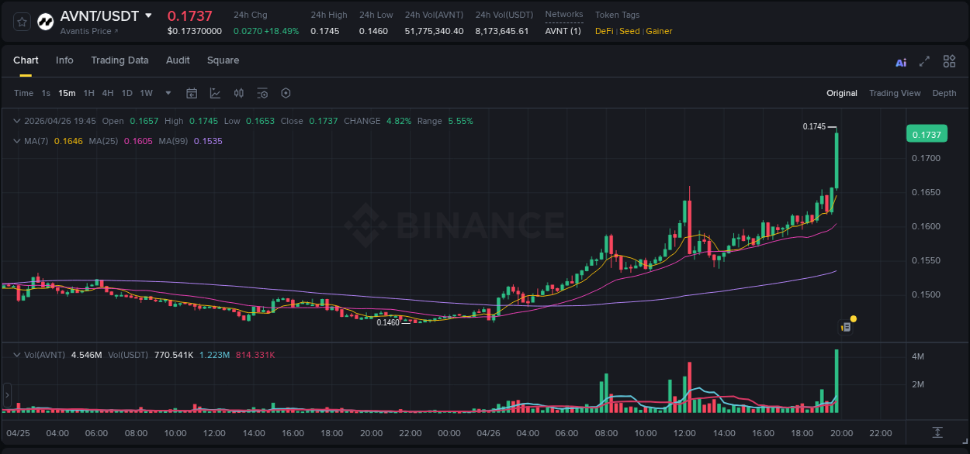Collapse the OHLC info row chevron
The image size is (970, 454).
16,121
